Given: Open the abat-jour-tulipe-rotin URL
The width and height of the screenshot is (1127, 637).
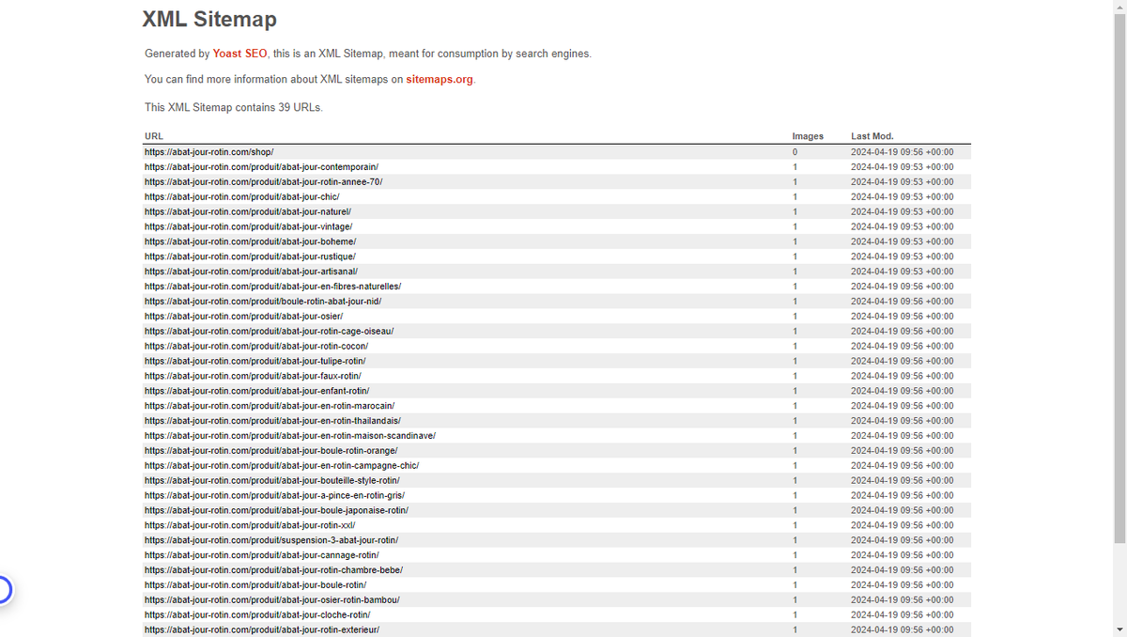Looking at the screenshot, I should [255, 361].
